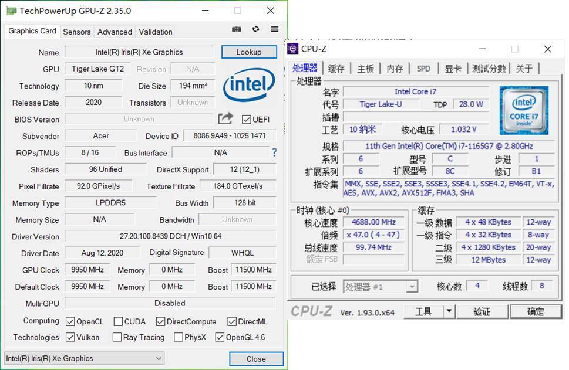Click the BIOS export share arrow icon

(225, 118)
